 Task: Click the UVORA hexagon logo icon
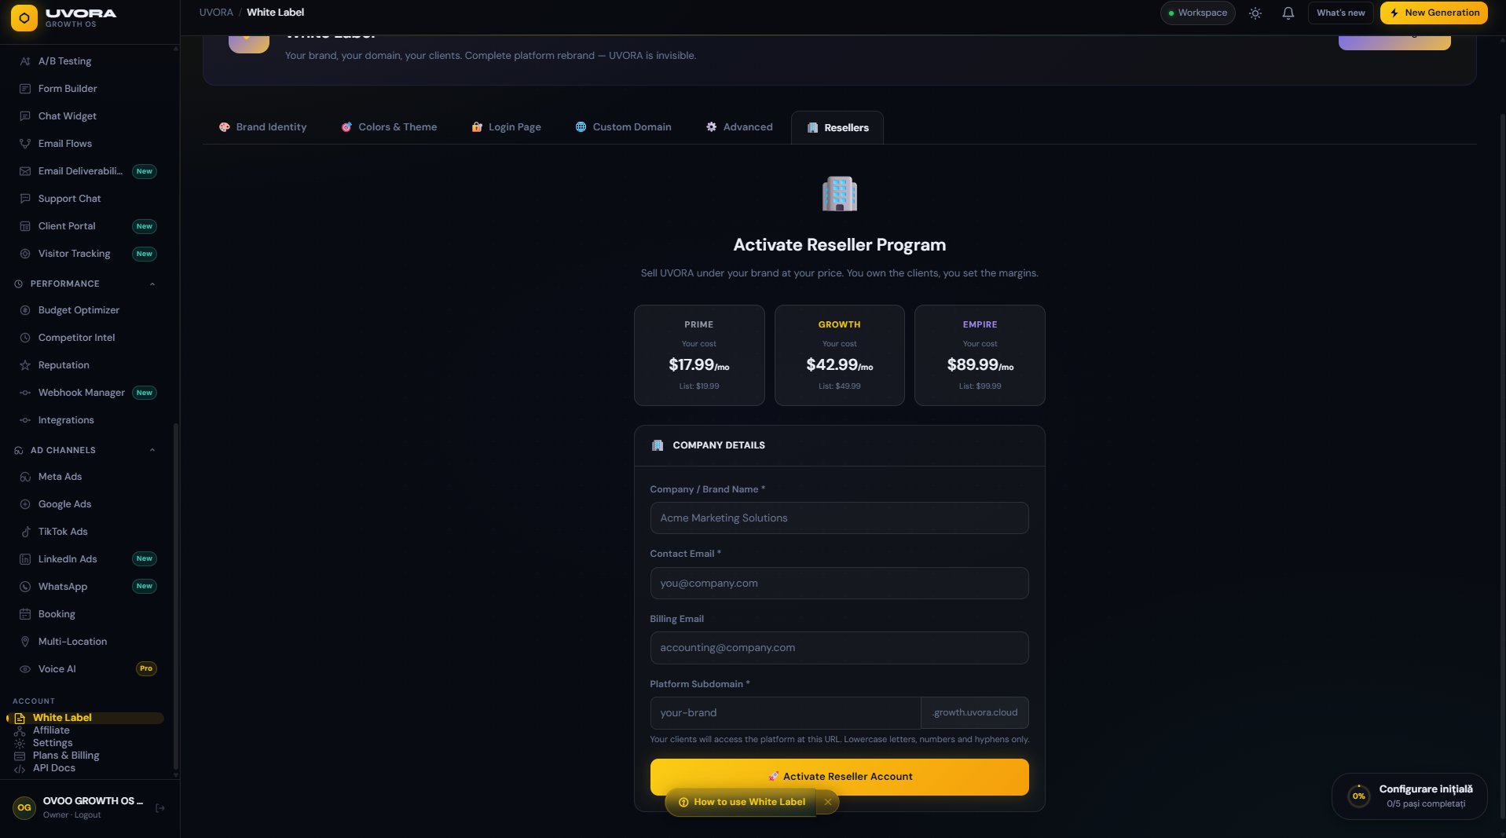(x=24, y=17)
